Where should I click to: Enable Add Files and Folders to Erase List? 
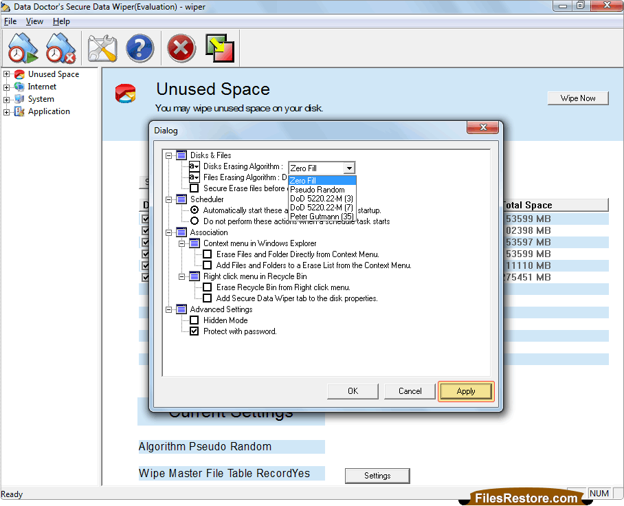[208, 265]
